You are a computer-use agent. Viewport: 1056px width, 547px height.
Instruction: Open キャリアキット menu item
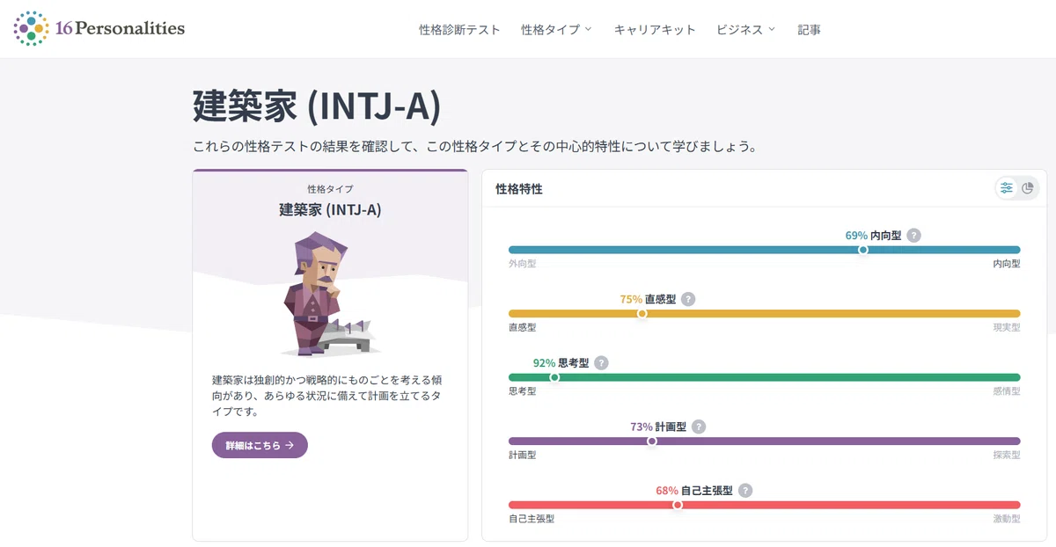[x=655, y=29]
